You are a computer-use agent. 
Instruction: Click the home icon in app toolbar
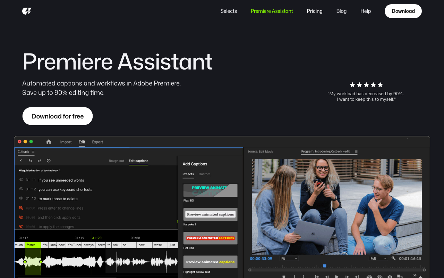(49, 142)
